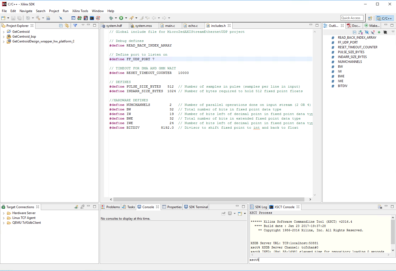396x271 pixels.
Task: Switch to echo.c editor tab
Action: tap(193, 26)
